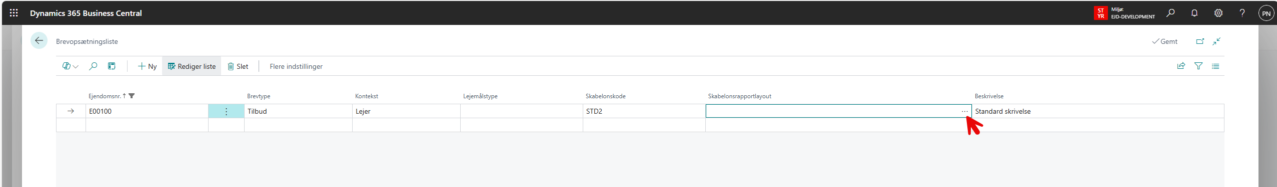The image size is (1277, 187).
Task: Click the Ny button
Action: point(147,66)
